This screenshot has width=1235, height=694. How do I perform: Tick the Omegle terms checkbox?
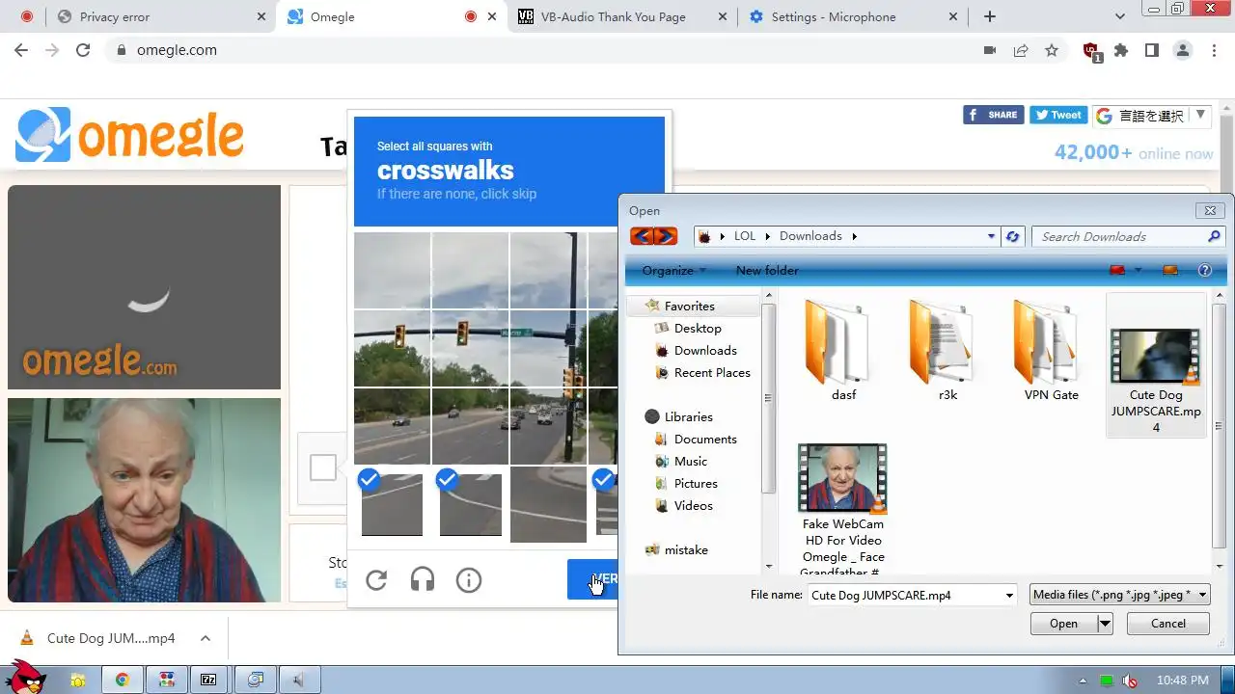323,468
